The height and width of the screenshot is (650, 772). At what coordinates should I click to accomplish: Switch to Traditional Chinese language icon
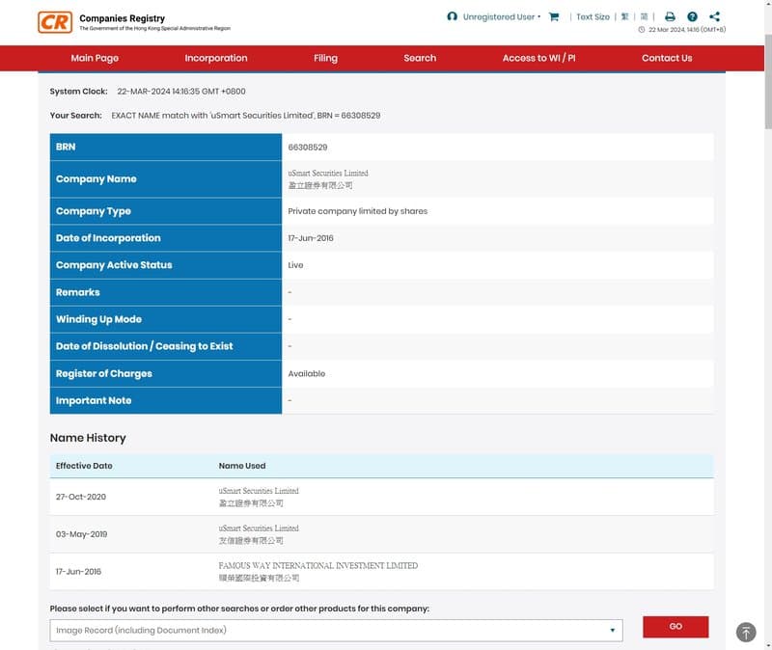[625, 17]
